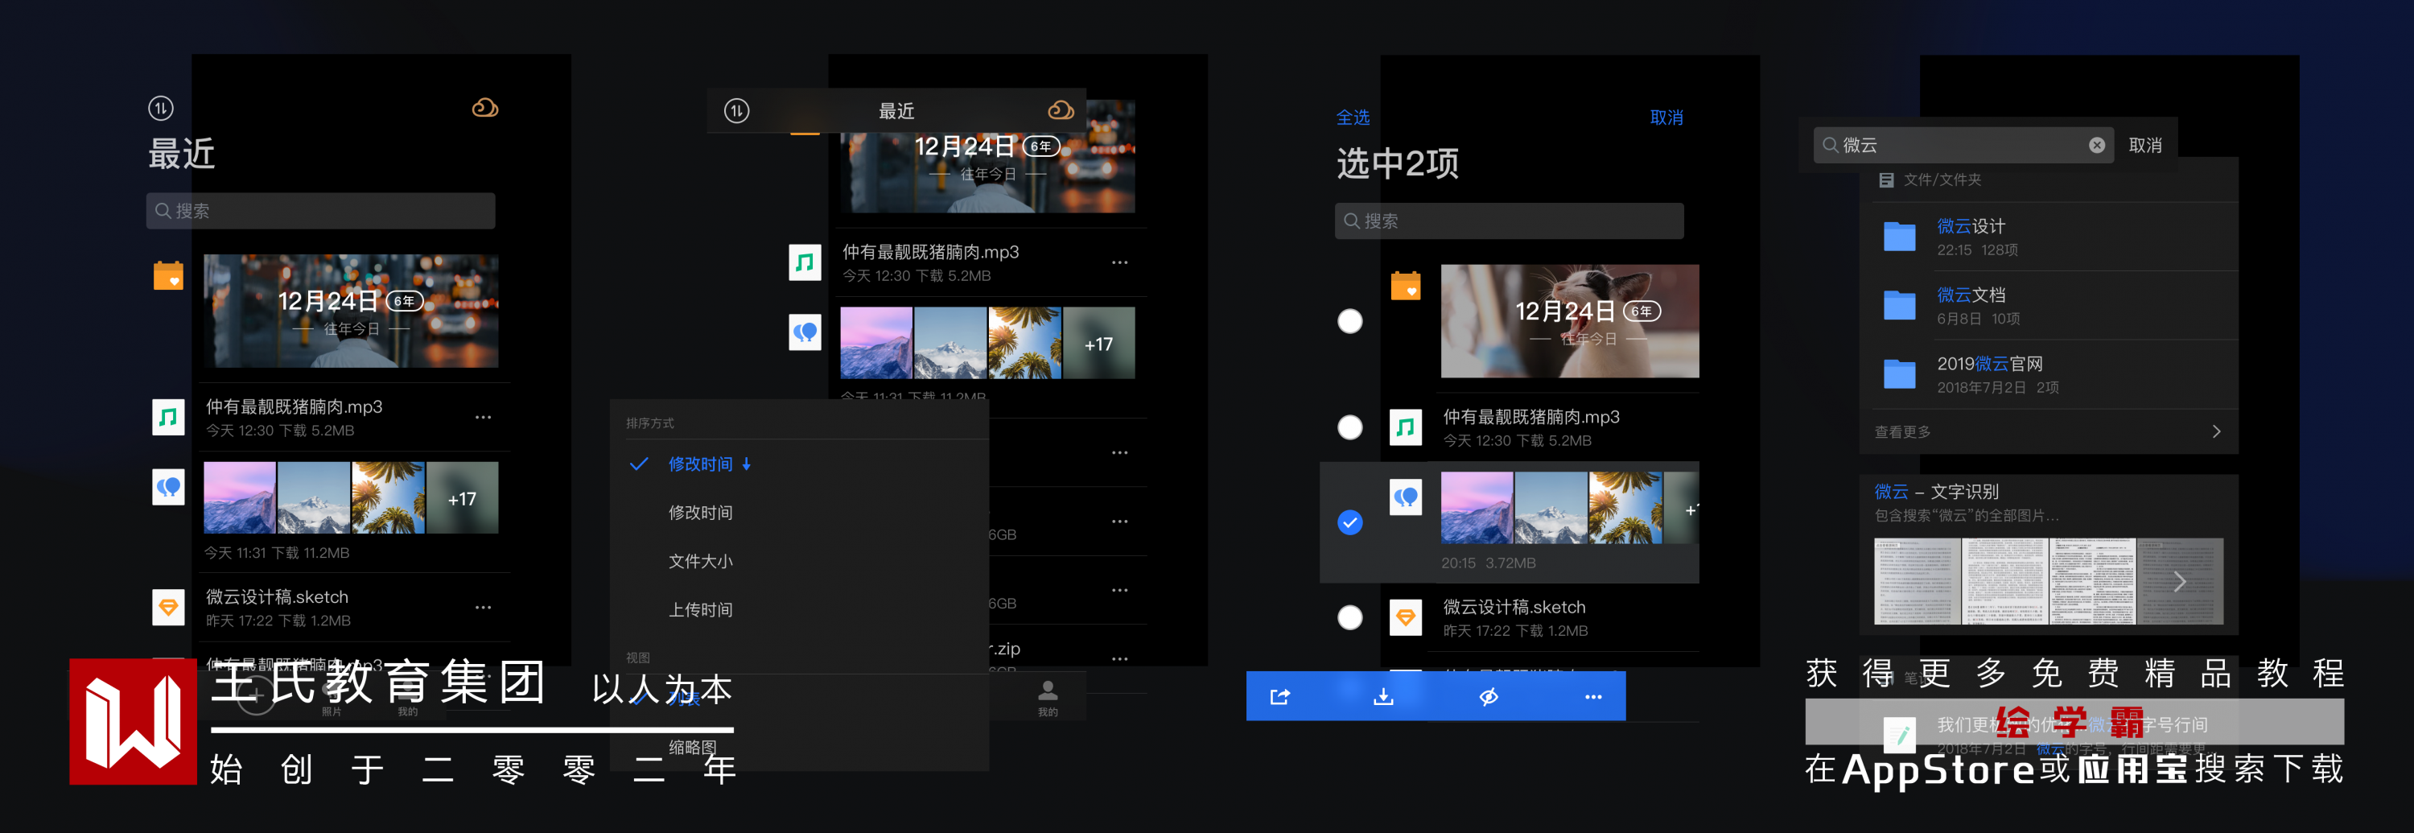Open more options for mp3 on sort-menu screen
The width and height of the screenshot is (2414, 833).
pos(1119,262)
